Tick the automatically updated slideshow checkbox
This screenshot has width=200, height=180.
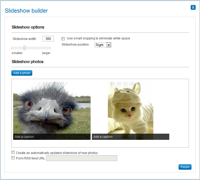click(x=13, y=153)
